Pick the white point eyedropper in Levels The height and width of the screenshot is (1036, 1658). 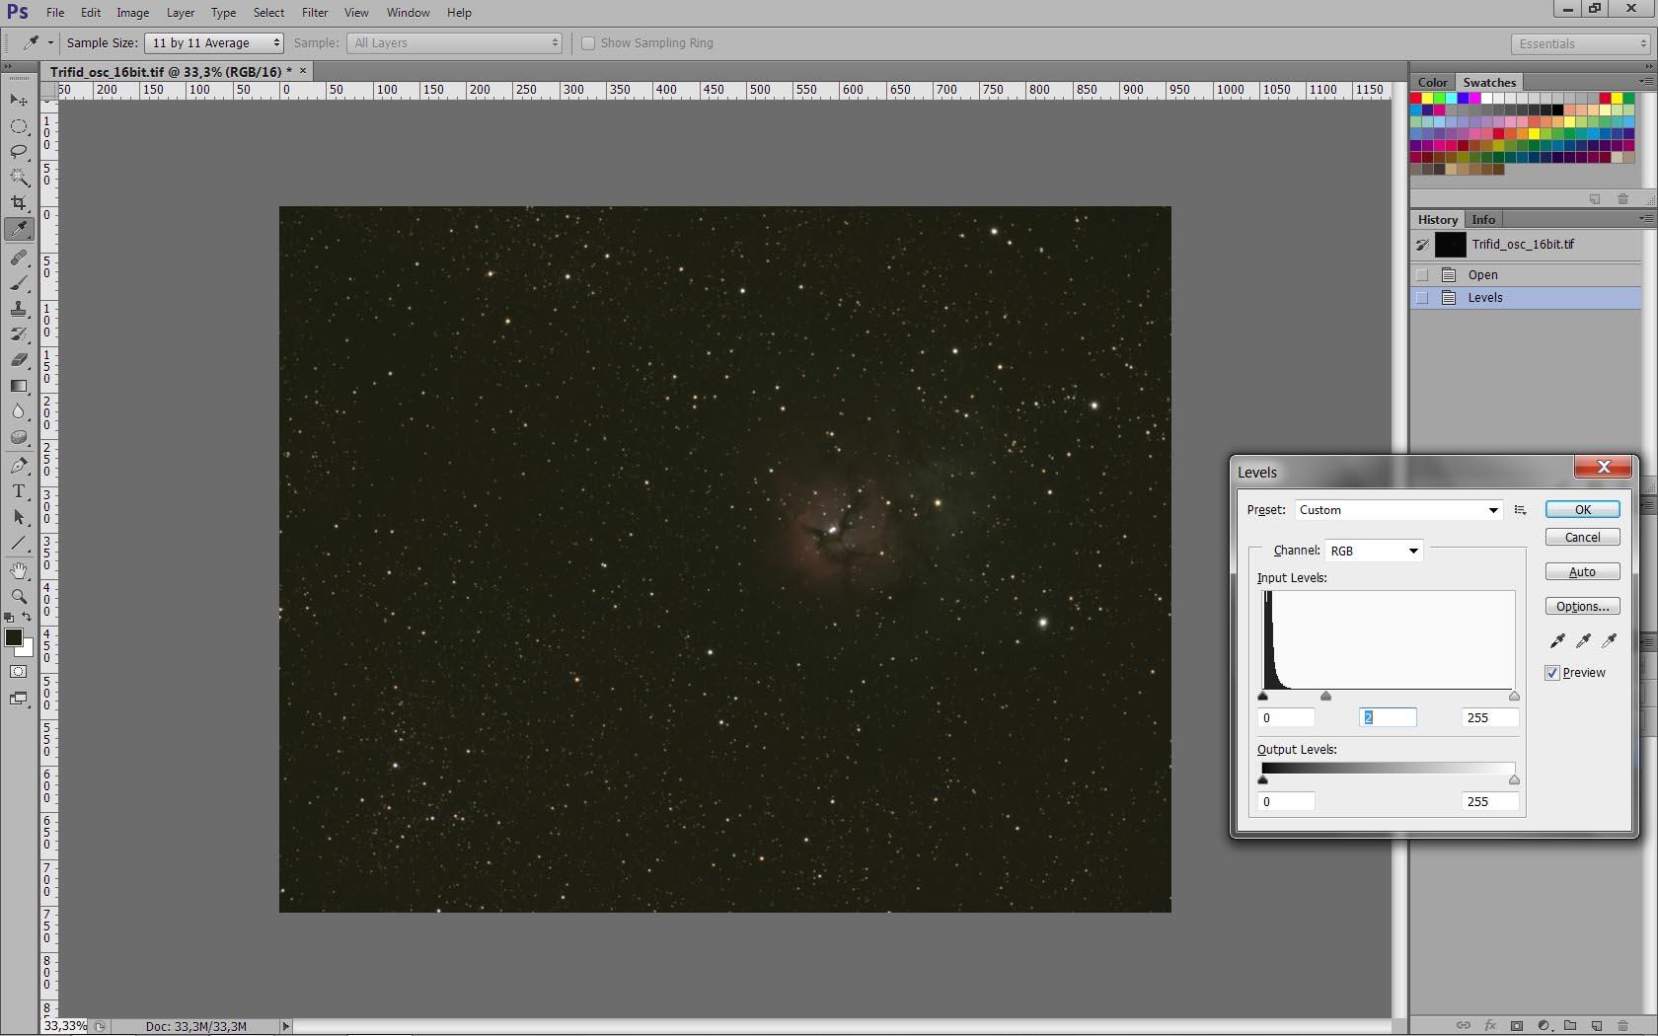point(1610,640)
